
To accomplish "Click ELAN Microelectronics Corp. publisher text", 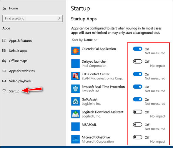I will (x=102, y=79).
